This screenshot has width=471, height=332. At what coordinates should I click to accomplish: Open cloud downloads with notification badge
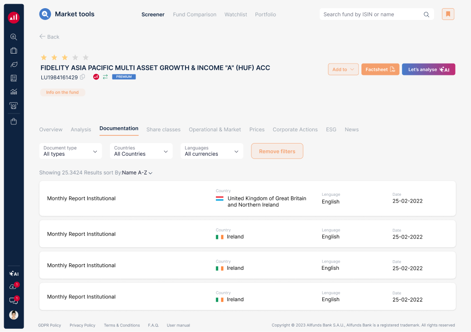[x=14, y=287]
